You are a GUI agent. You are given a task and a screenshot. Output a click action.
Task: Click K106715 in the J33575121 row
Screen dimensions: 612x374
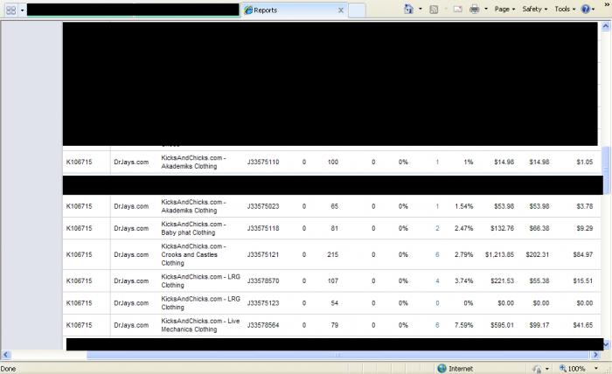point(80,254)
